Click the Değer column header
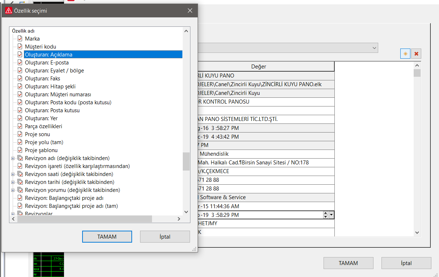 click(x=266, y=67)
